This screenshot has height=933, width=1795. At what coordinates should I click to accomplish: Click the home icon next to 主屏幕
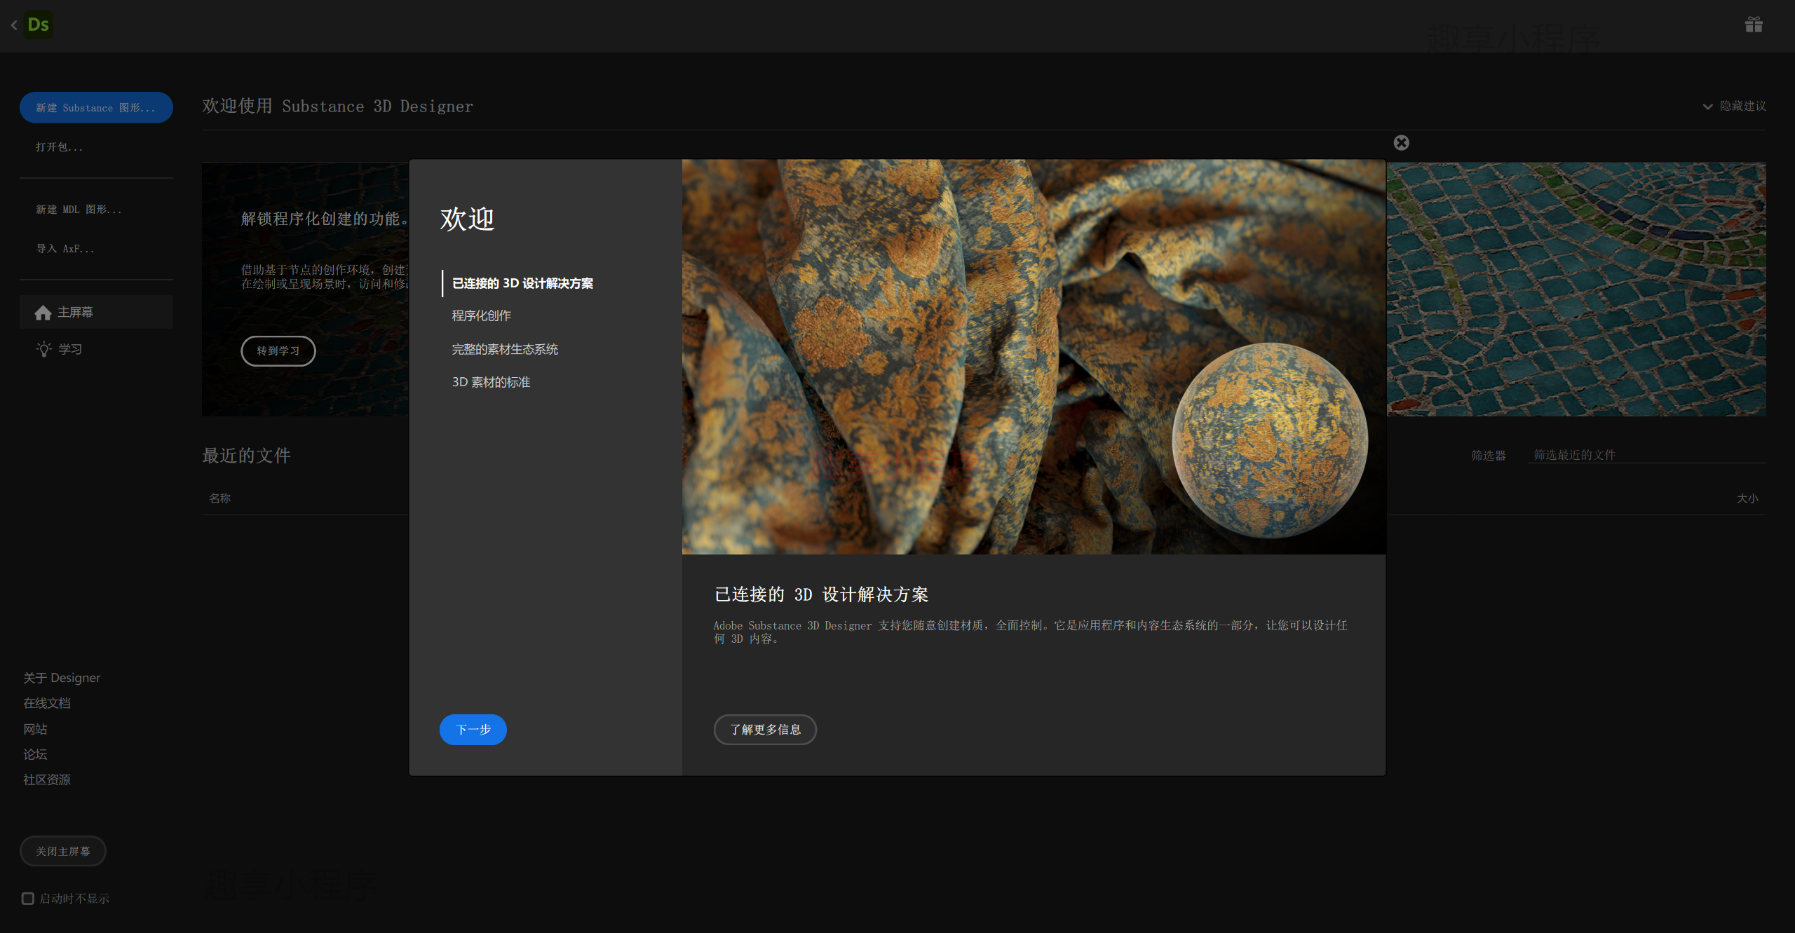tap(43, 313)
